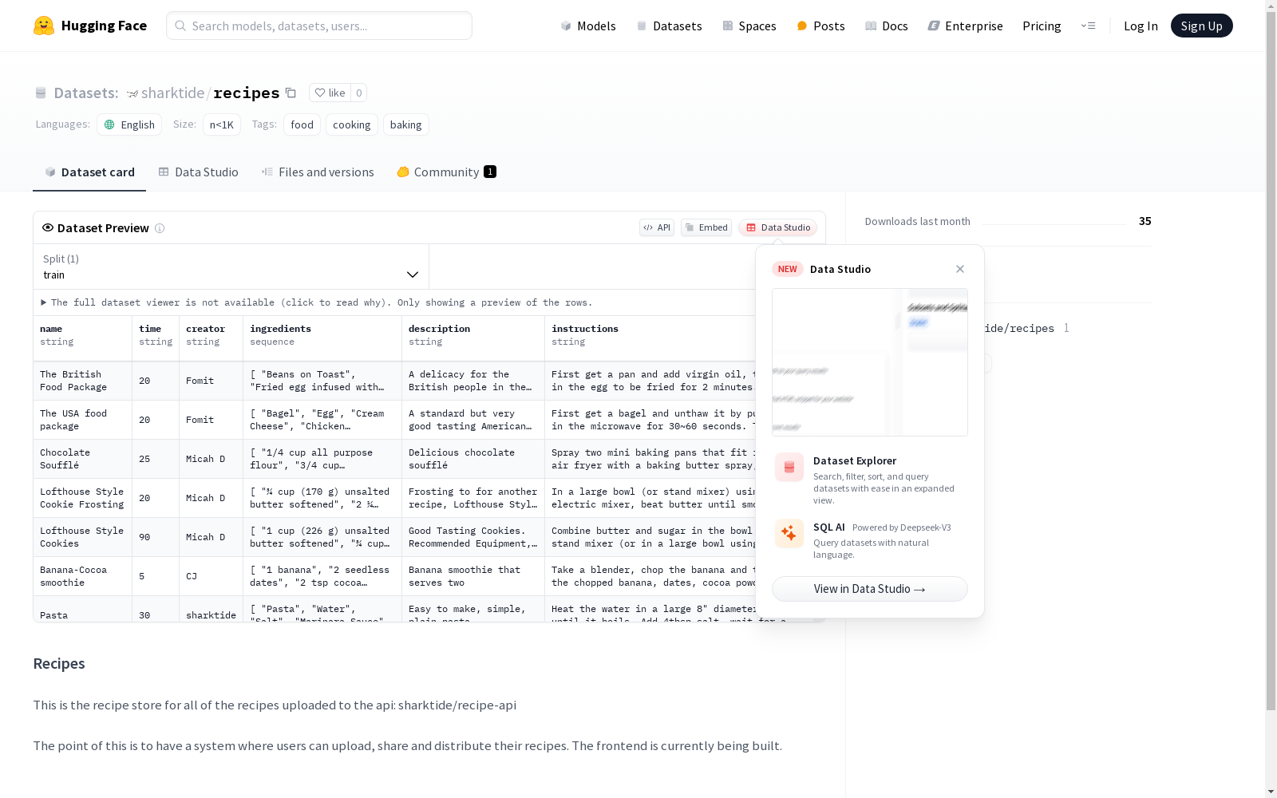
Task: Focus the search models, datasets, users field
Action: click(319, 26)
